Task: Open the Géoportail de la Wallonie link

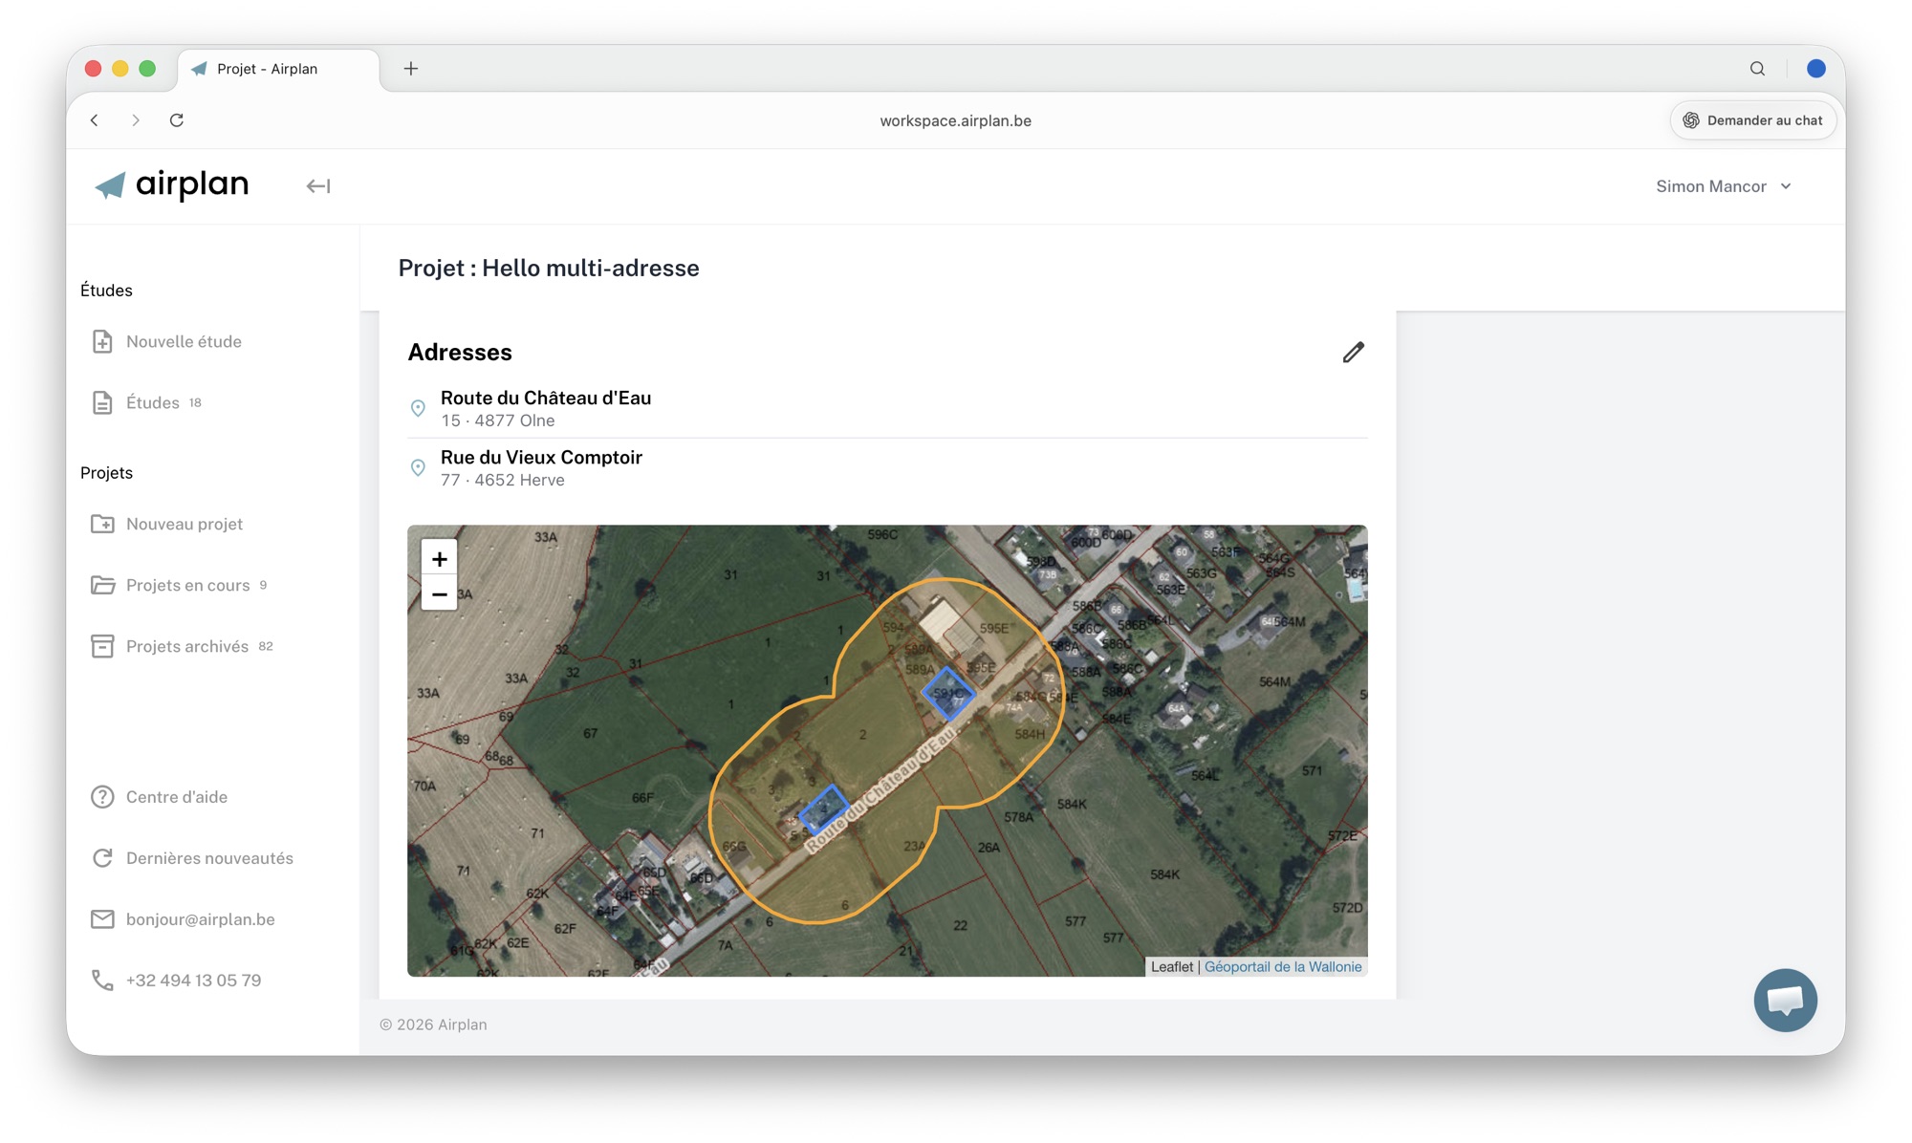Action: pos(1283,967)
